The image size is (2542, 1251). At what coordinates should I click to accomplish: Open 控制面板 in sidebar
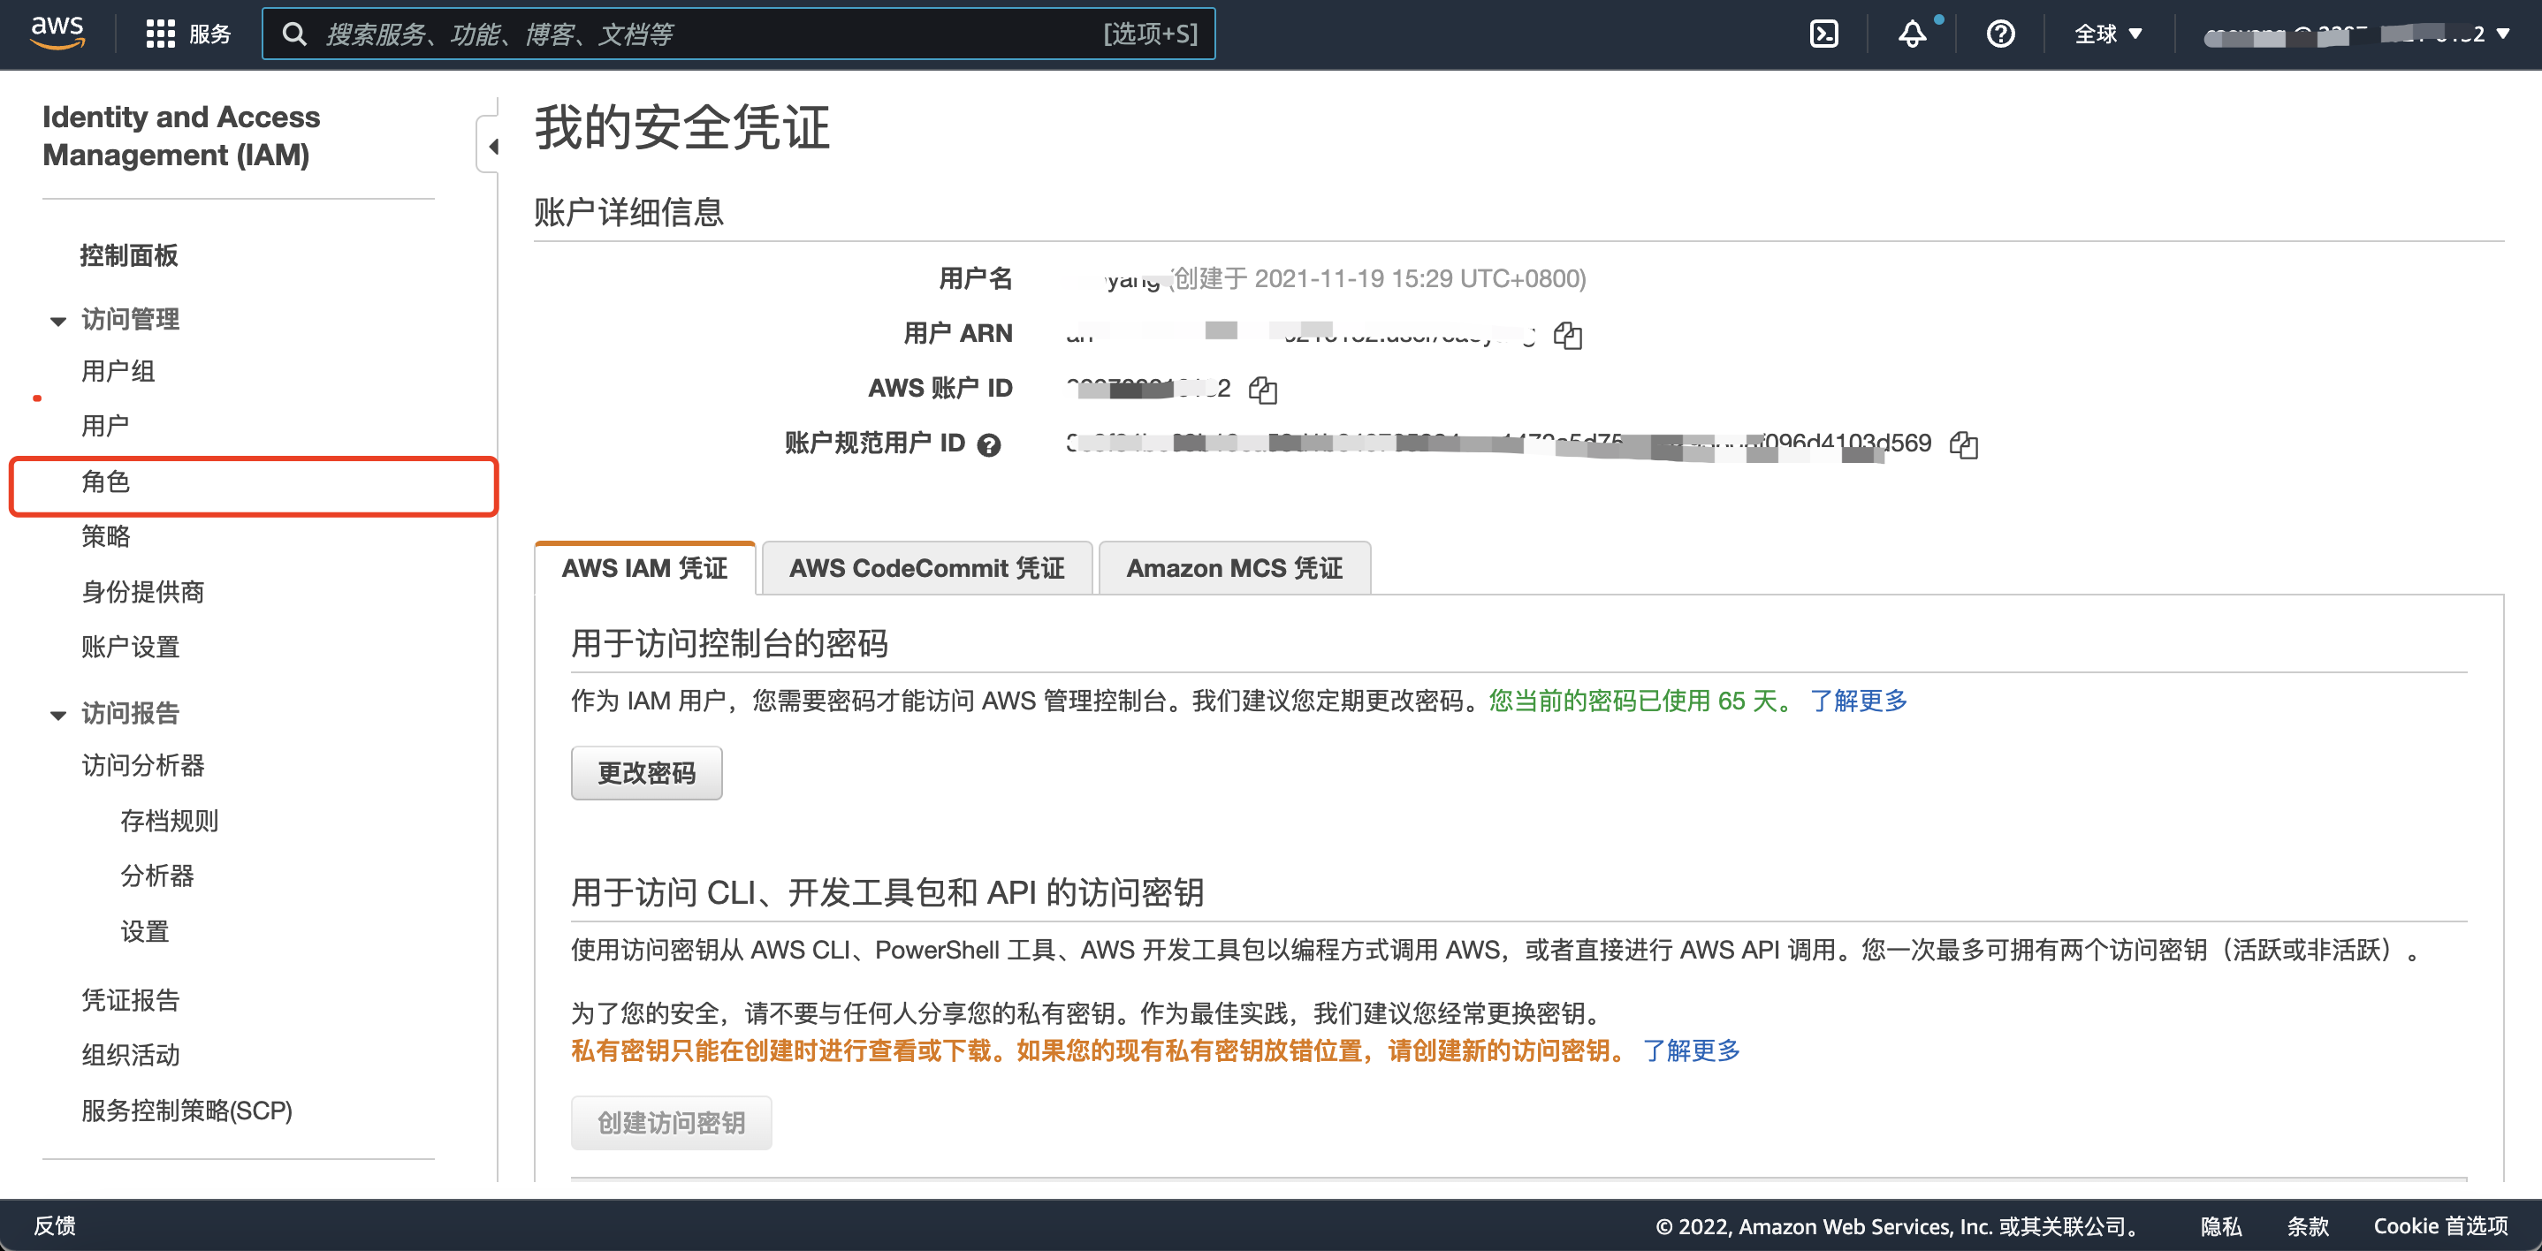coord(128,255)
